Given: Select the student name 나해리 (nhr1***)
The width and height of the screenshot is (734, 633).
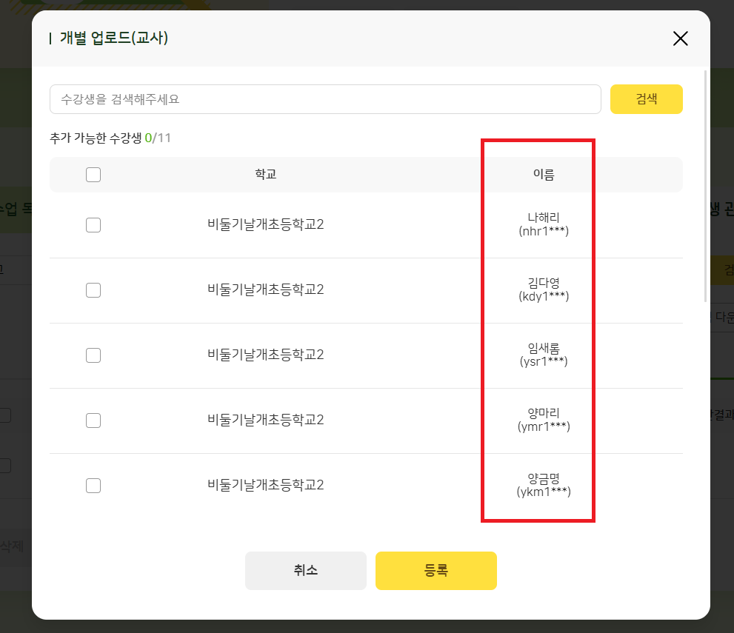Looking at the screenshot, I should [x=544, y=224].
